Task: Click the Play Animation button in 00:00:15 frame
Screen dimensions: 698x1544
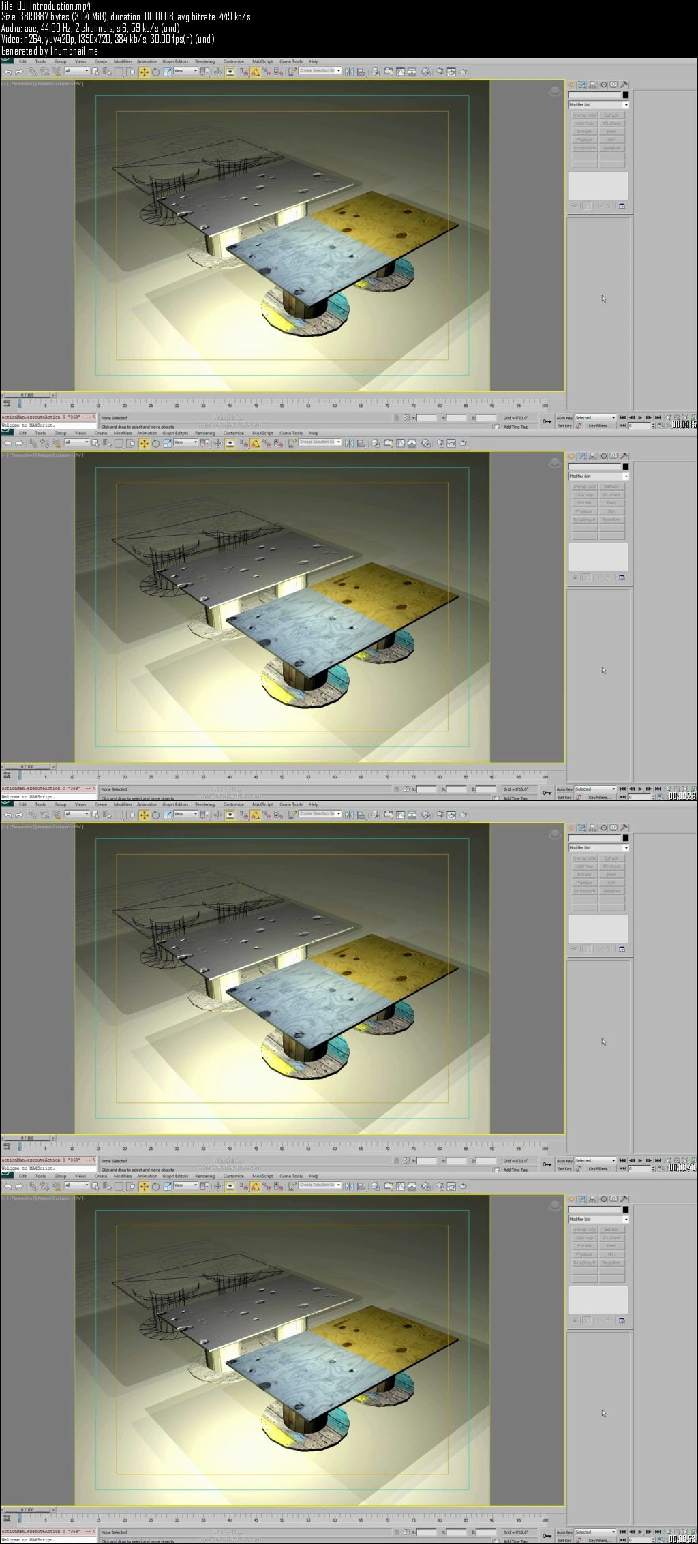Action: point(640,417)
